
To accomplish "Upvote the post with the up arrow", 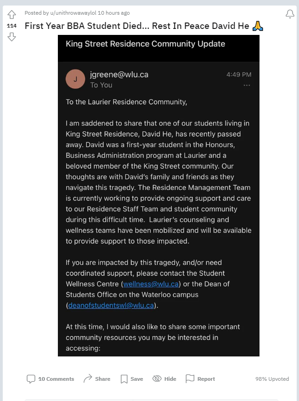I will 11,15.
